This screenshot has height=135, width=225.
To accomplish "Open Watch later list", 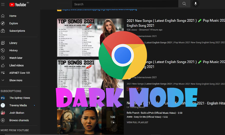I will pos(16,58).
